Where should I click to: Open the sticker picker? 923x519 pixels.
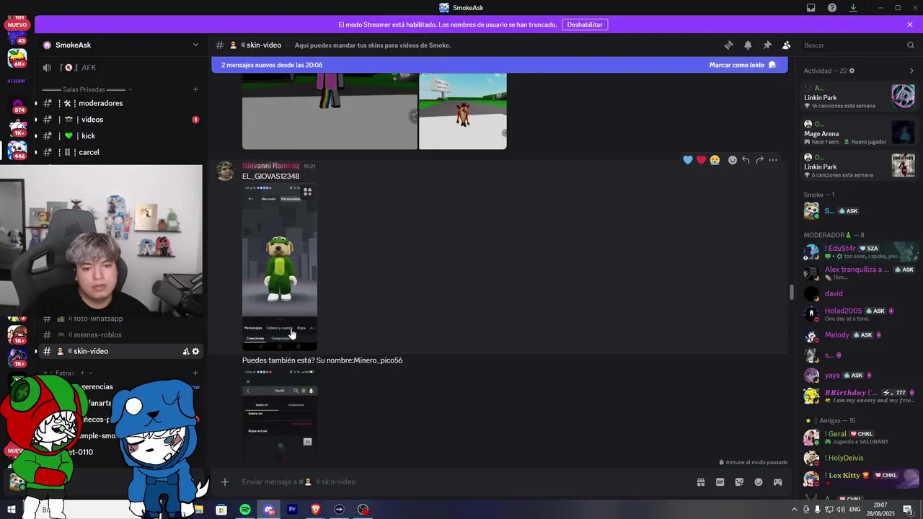pyautogui.click(x=739, y=482)
